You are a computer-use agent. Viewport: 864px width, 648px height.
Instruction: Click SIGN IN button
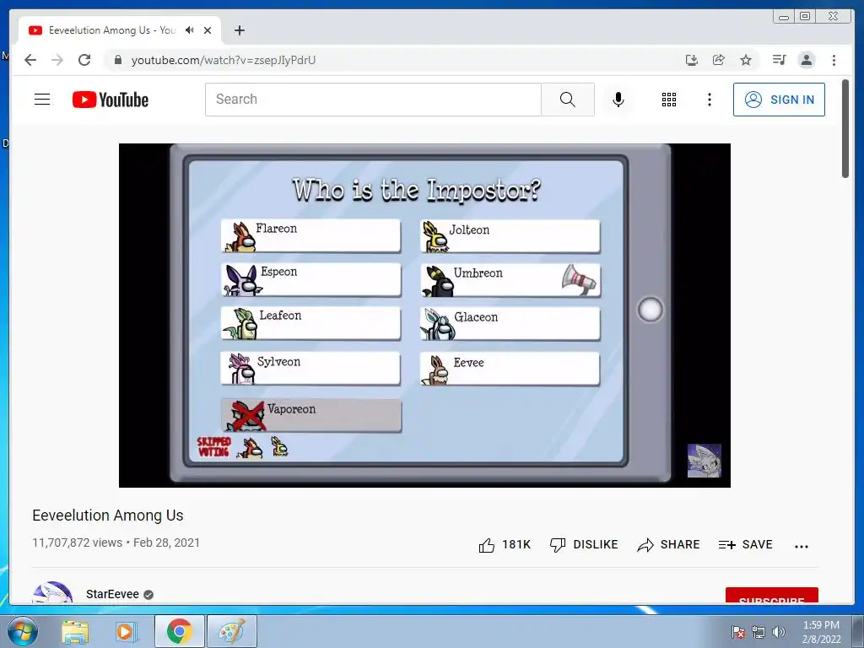pyautogui.click(x=779, y=100)
